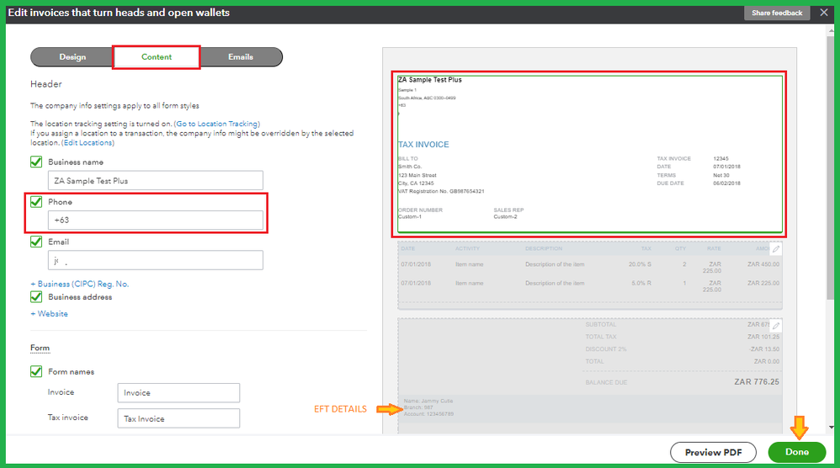This screenshot has height=468, width=840.
Task: Click pencil edit icon on activity table section
Action: point(776,249)
